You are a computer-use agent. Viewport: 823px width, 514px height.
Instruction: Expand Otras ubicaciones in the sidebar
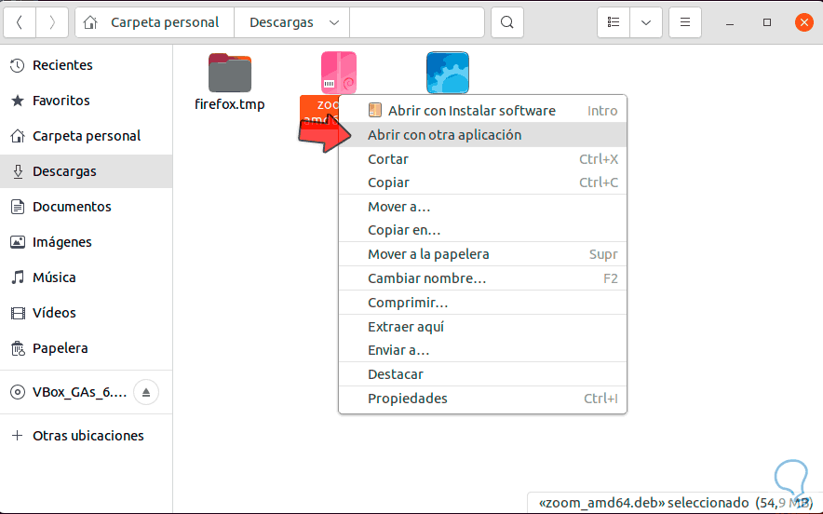click(x=88, y=436)
